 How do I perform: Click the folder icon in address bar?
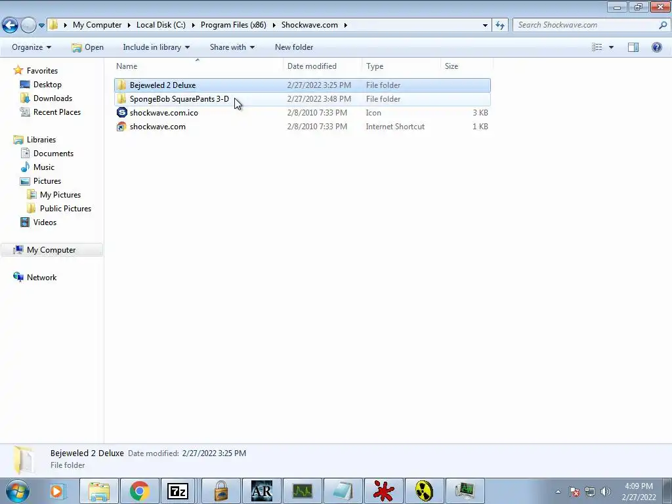(53, 25)
